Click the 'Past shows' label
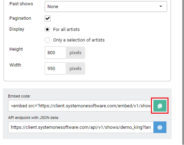184x145 pixels. (21, 4)
